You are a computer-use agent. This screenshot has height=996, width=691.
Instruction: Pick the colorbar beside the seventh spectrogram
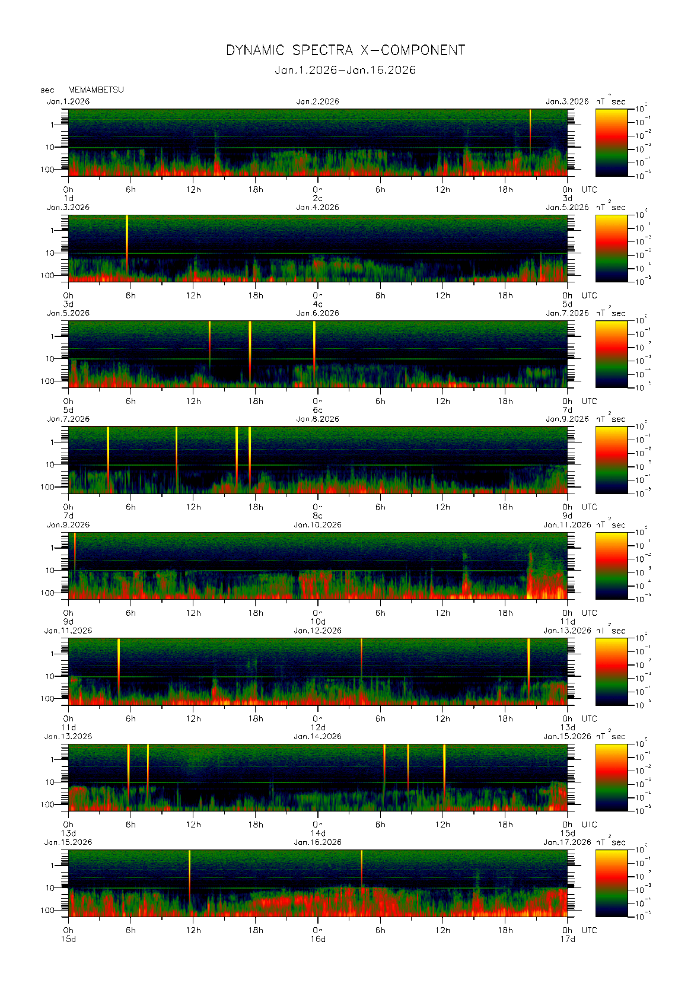(611, 777)
